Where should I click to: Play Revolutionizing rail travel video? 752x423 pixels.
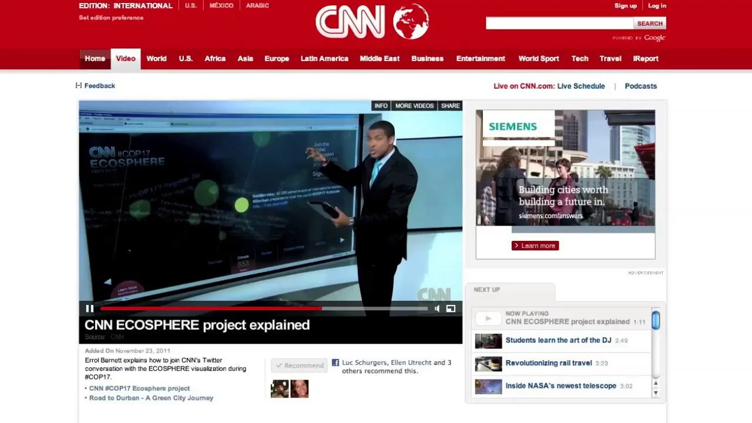[549, 363]
